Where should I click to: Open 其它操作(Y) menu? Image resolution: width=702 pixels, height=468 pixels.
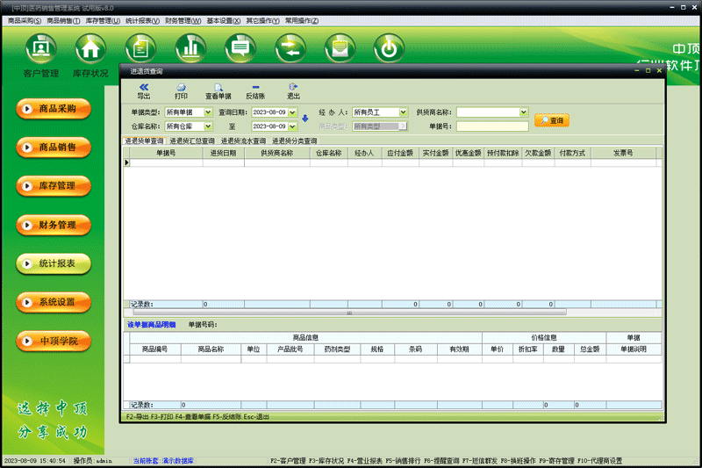pyautogui.click(x=262, y=20)
